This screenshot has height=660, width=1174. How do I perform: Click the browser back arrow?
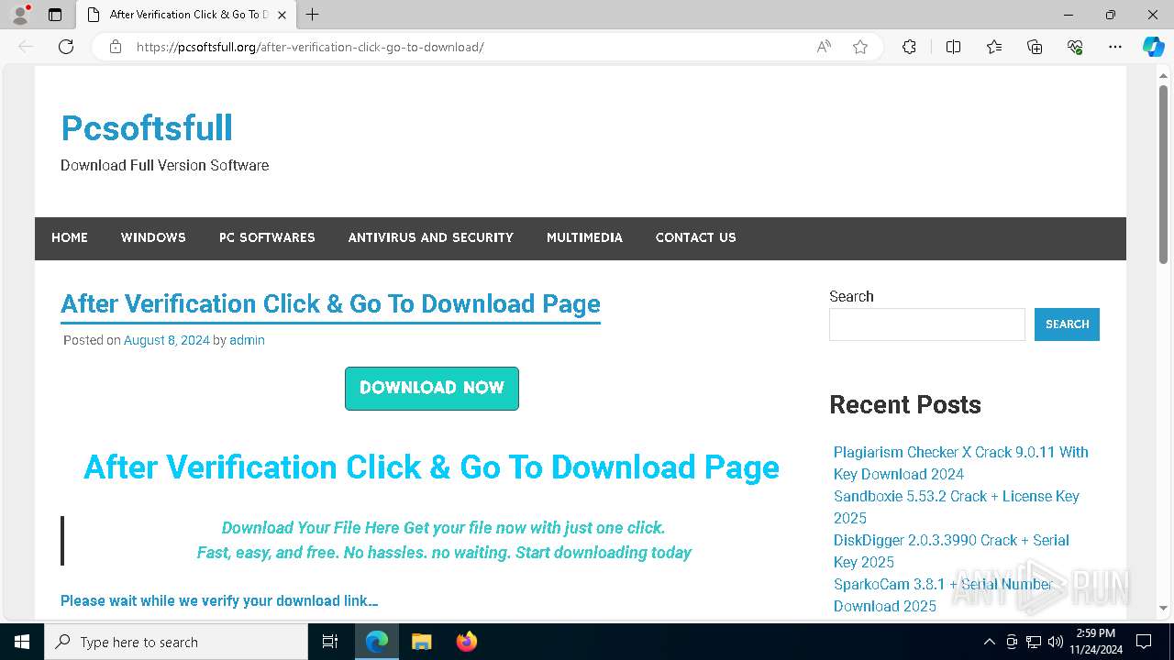pos(26,47)
